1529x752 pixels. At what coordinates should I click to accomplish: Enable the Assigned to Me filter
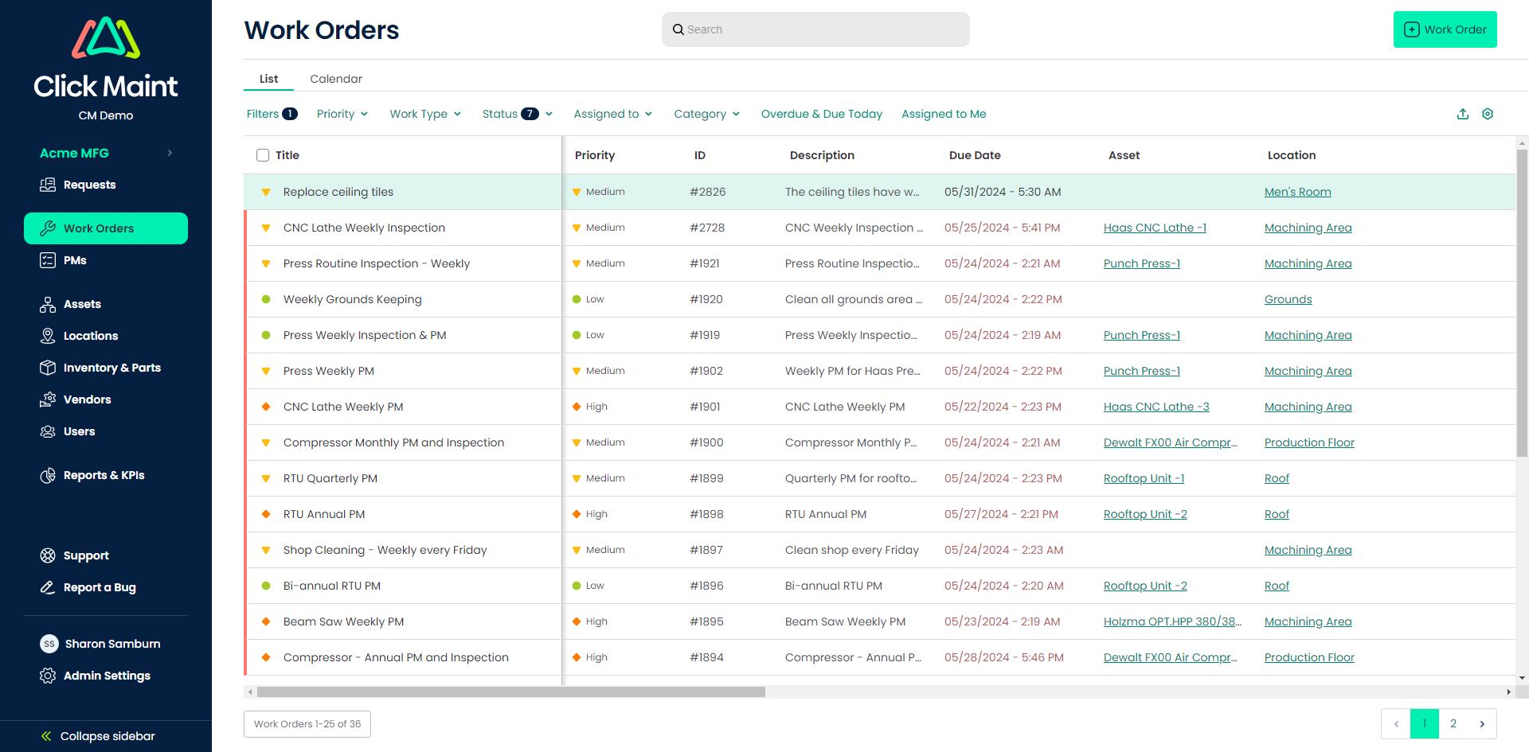pyautogui.click(x=944, y=114)
